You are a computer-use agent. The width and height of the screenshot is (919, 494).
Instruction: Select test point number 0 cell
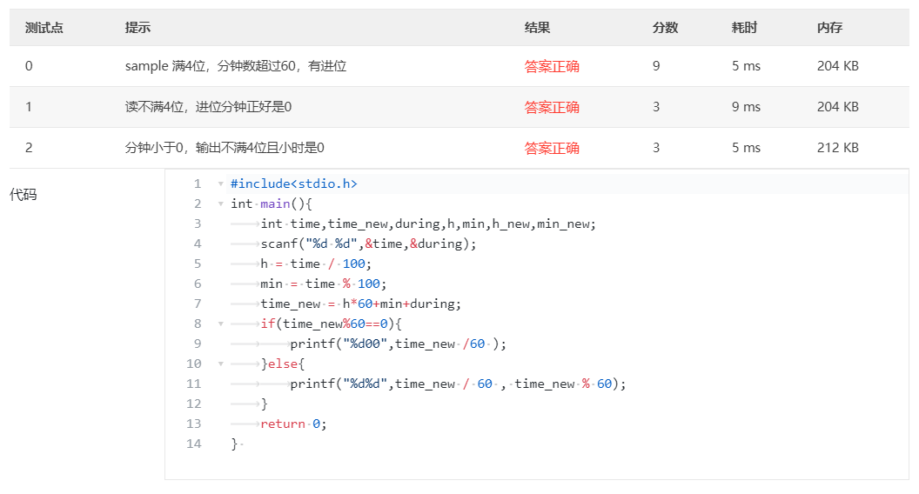point(29,66)
